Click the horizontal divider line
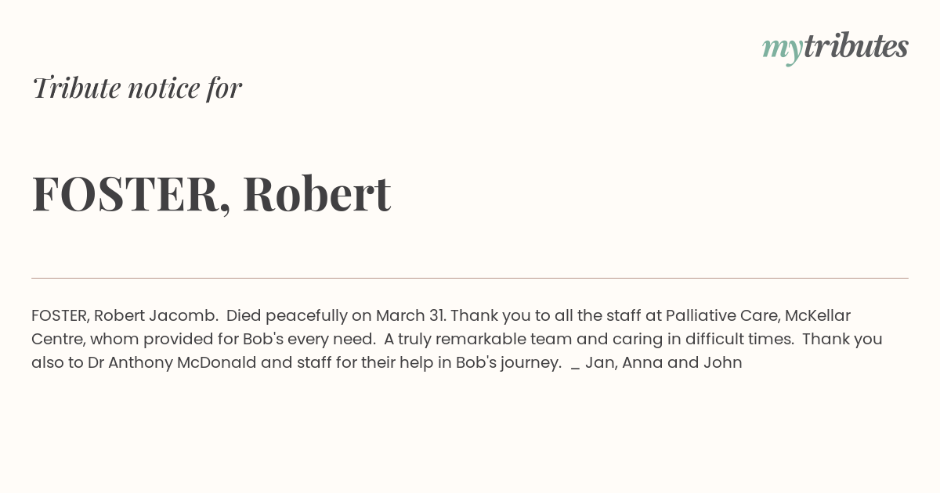The width and height of the screenshot is (940, 493). click(470, 278)
